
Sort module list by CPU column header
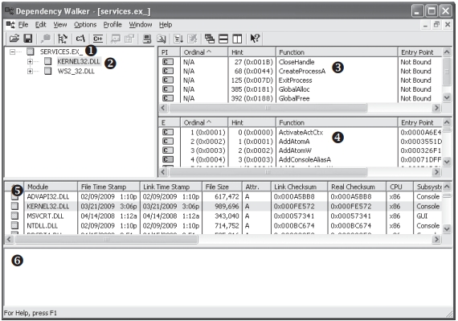399,187
